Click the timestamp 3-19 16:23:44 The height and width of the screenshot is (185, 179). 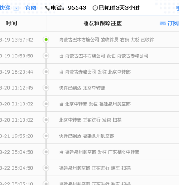click(17, 72)
